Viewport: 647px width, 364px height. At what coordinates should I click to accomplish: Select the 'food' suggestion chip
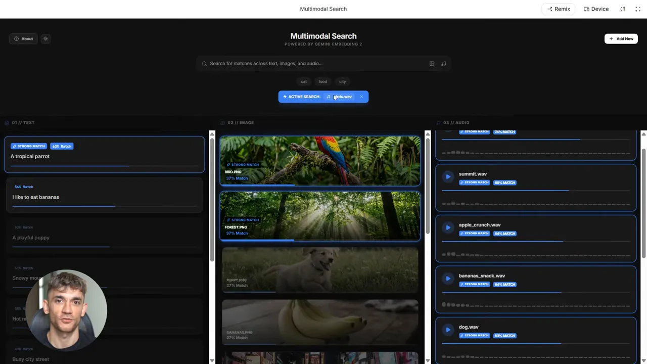pos(323,81)
